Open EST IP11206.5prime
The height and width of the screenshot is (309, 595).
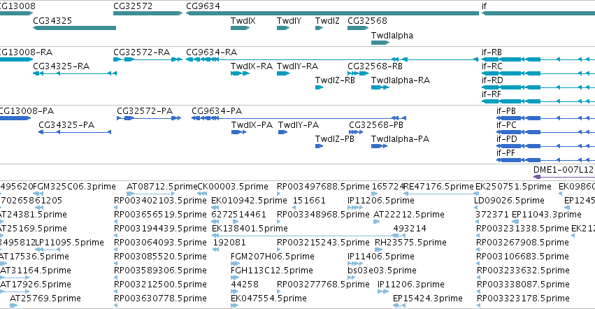[x=381, y=201]
